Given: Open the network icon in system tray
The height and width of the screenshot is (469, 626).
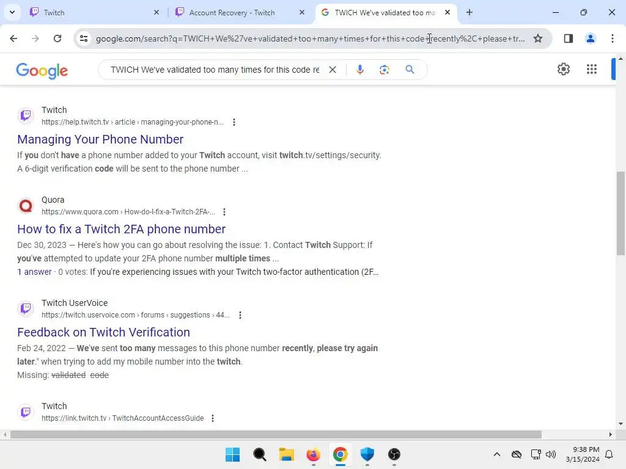Looking at the screenshot, I should [536, 454].
